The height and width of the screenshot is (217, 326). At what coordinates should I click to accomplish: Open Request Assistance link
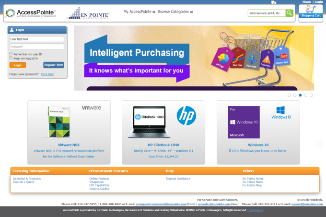pyautogui.click(x=178, y=179)
